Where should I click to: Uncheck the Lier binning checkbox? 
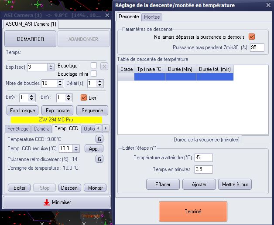pyautogui.click(x=85, y=97)
